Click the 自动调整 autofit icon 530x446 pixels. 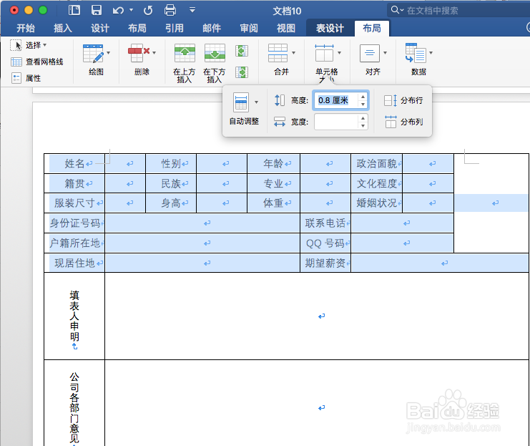[x=241, y=102]
